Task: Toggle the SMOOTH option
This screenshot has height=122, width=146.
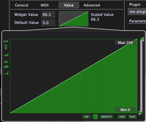Action: [107, 117]
